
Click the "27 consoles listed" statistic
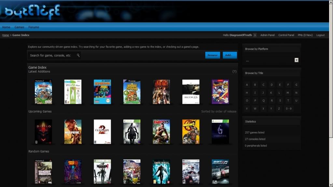(255, 139)
